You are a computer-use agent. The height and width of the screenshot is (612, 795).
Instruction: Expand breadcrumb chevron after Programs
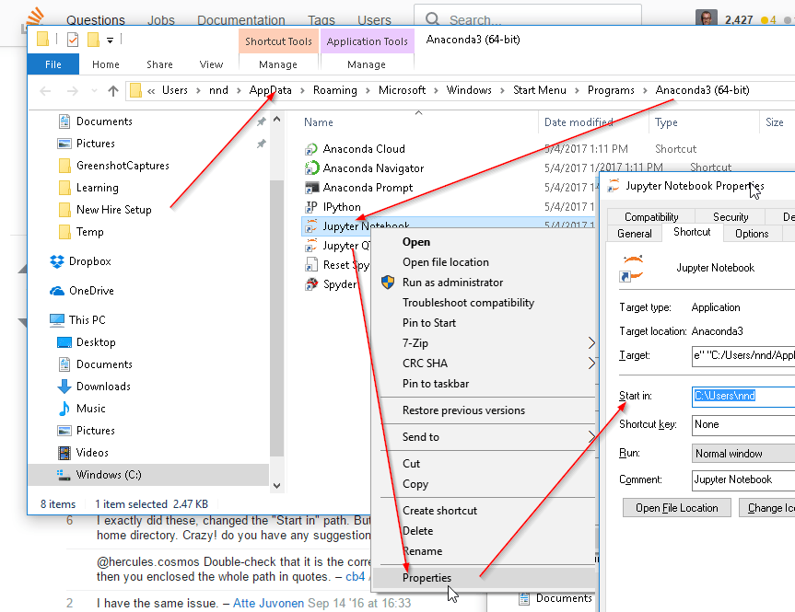tap(645, 91)
